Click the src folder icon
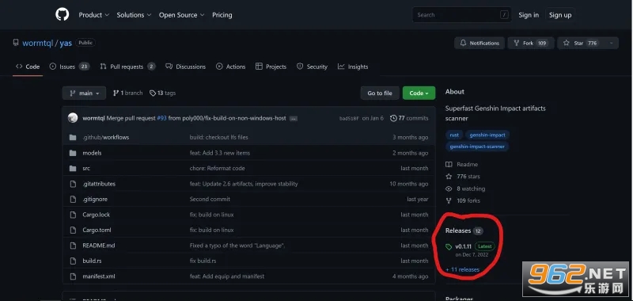 click(73, 169)
